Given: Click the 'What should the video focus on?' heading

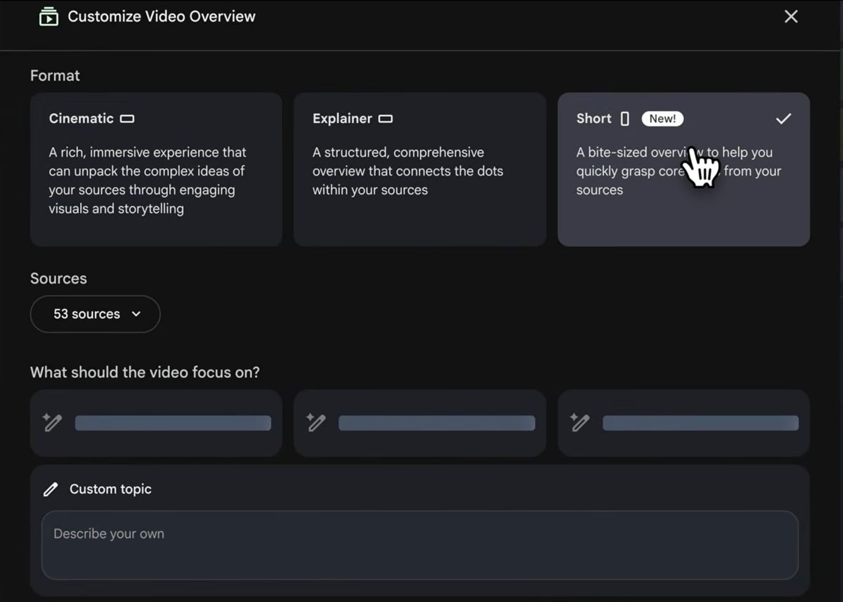Looking at the screenshot, I should [x=145, y=372].
